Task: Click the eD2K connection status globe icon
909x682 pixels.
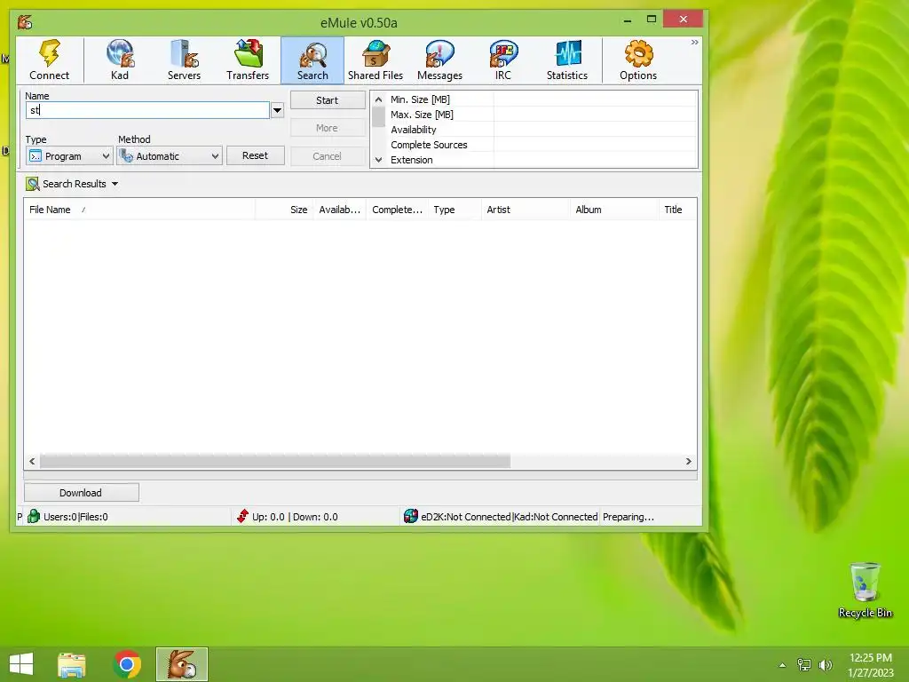Action: pos(410,516)
